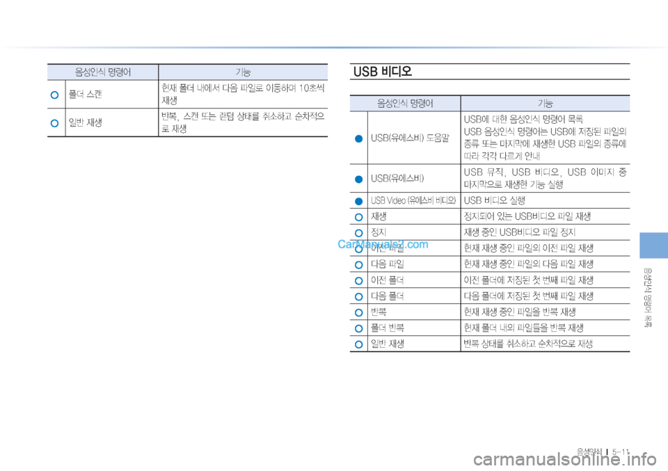Viewport: 668px width, 471px height.
Task: Click the hollow circle beside '이전 폴더'
Action: click(359, 280)
